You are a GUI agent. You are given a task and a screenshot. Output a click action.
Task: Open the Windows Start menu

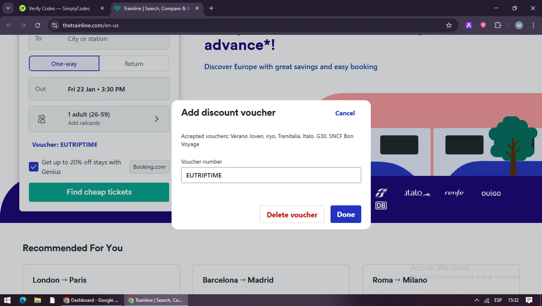tap(7, 300)
